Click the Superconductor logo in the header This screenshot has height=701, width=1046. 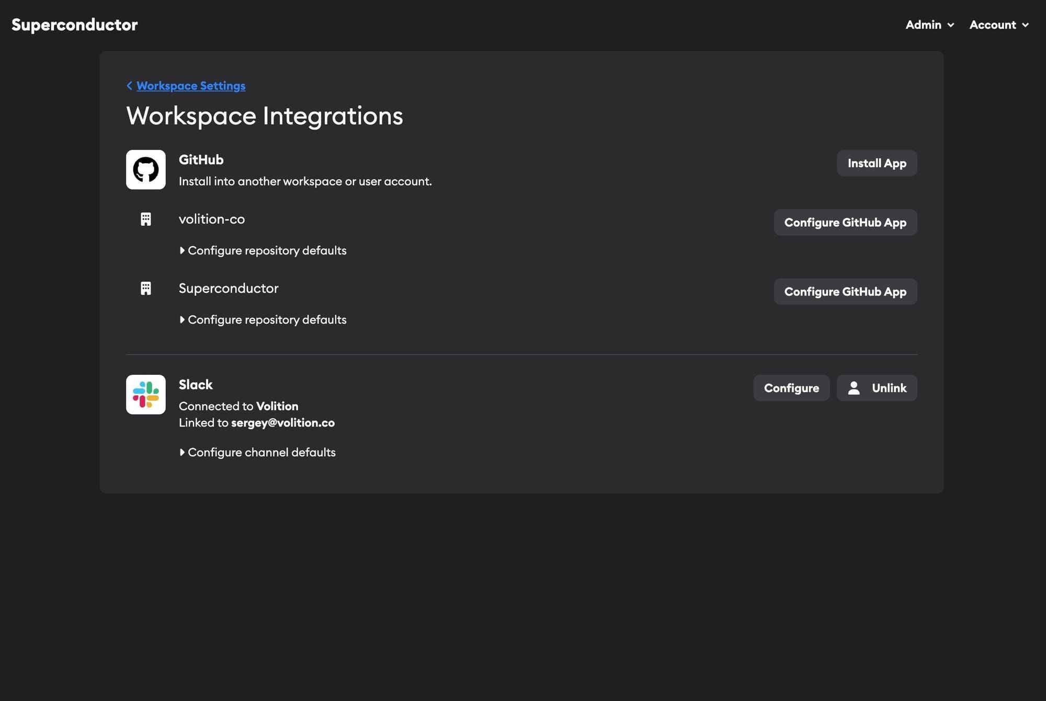(75, 24)
